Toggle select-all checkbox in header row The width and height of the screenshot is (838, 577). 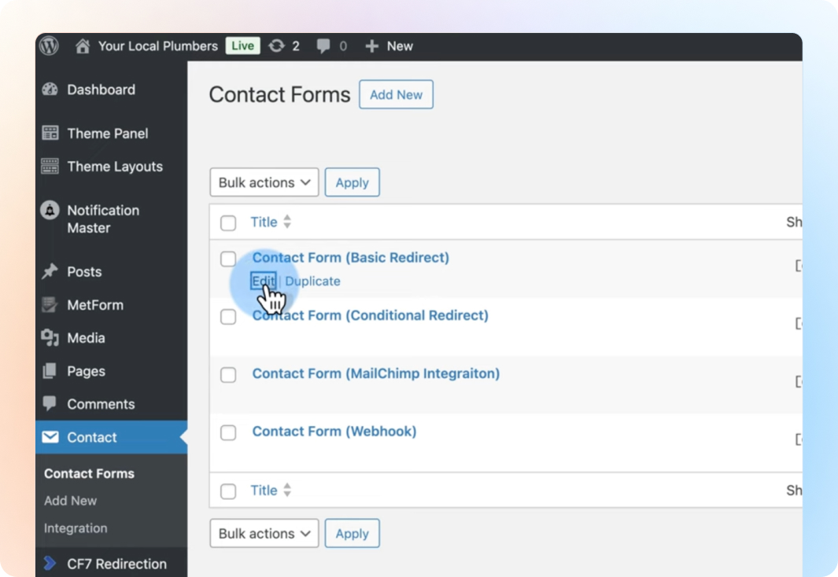click(228, 222)
